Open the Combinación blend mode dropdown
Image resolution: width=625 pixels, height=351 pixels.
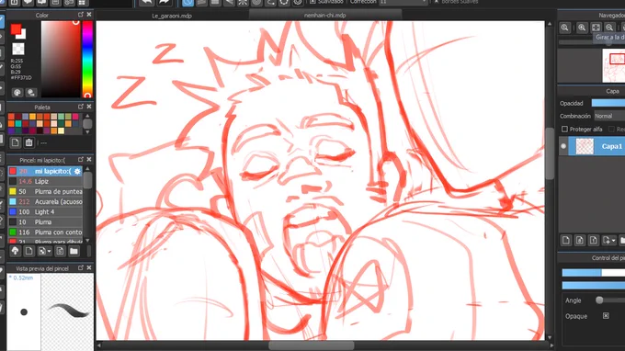pos(609,116)
